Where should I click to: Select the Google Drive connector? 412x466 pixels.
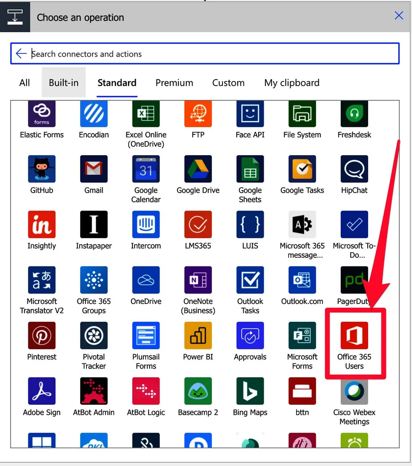pyautogui.click(x=198, y=169)
